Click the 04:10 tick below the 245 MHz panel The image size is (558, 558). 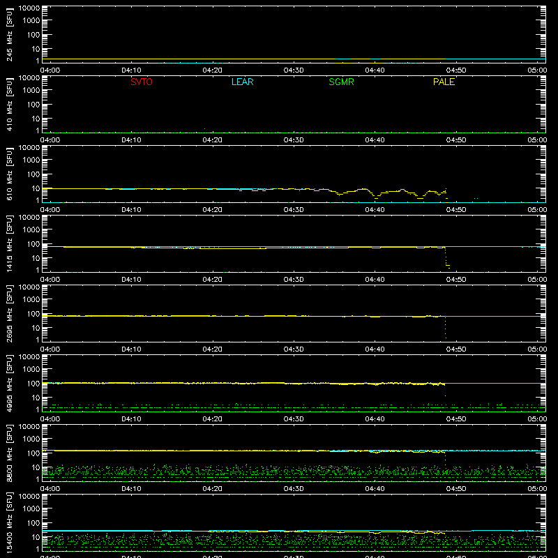131,70
